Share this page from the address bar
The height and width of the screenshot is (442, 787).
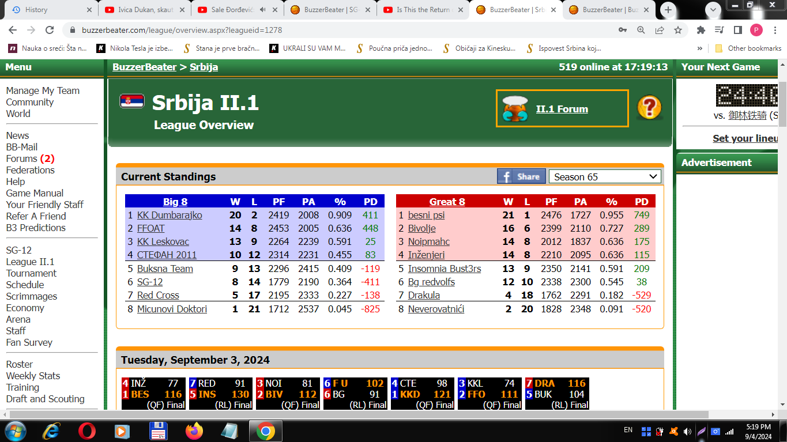(660, 30)
